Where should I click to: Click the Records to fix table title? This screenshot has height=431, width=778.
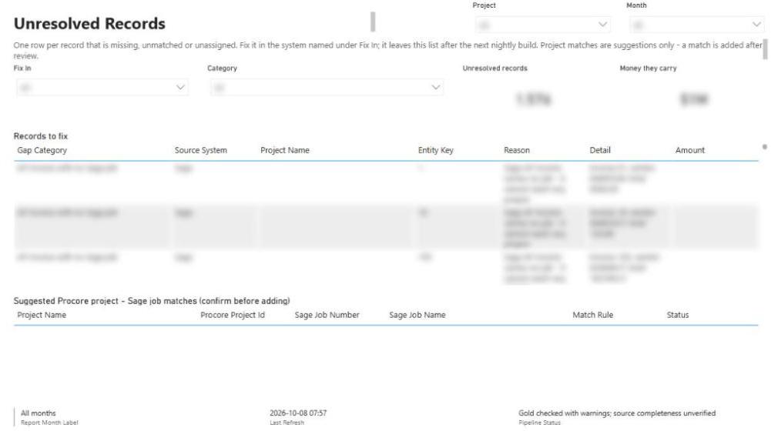pyautogui.click(x=41, y=136)
